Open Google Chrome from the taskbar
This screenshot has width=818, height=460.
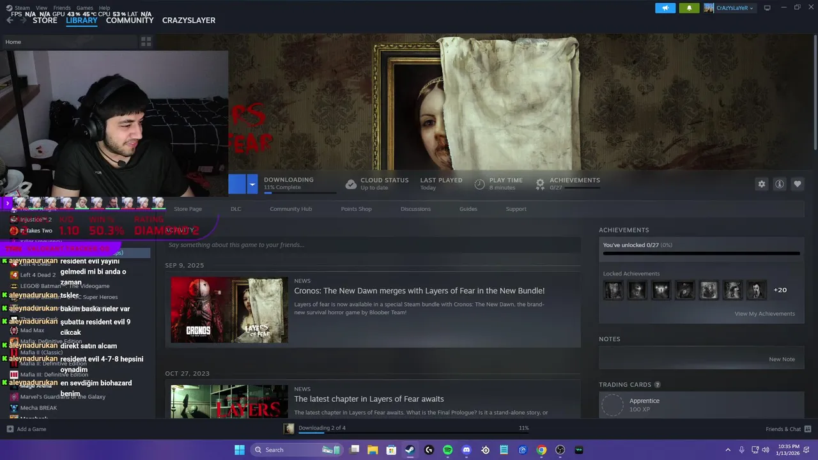pyautogui.click(x=541, y=450)
